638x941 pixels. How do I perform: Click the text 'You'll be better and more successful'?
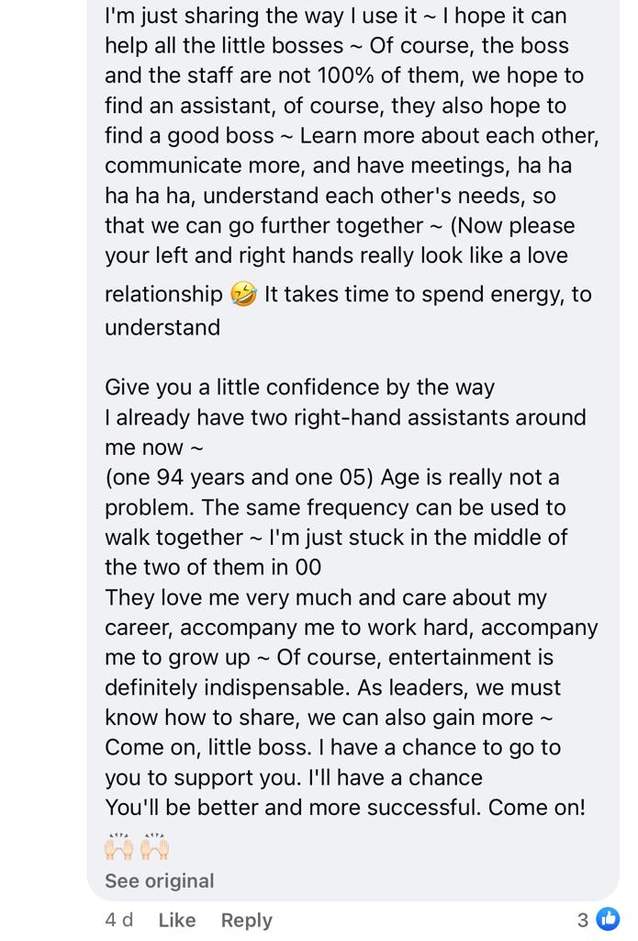[293, 807]
